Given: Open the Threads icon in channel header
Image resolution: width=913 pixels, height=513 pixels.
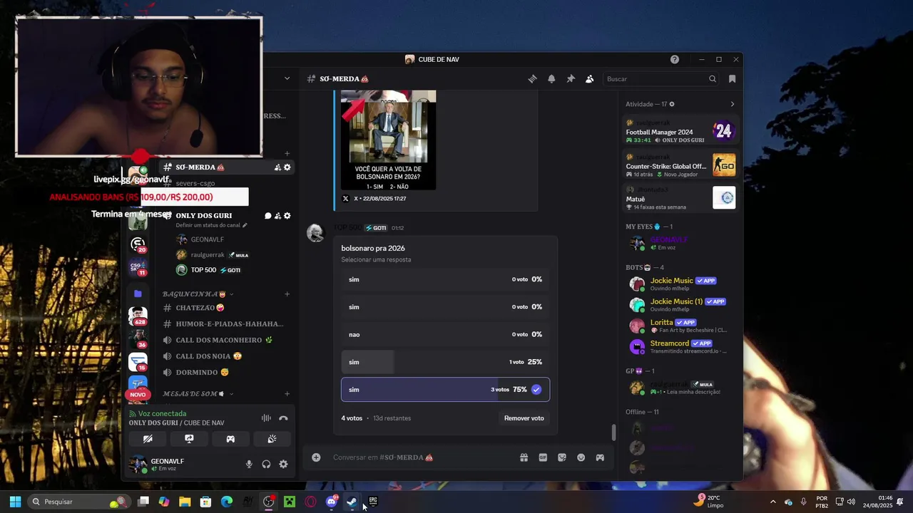Looking at the screenshot, I should [x=532, y=79].
